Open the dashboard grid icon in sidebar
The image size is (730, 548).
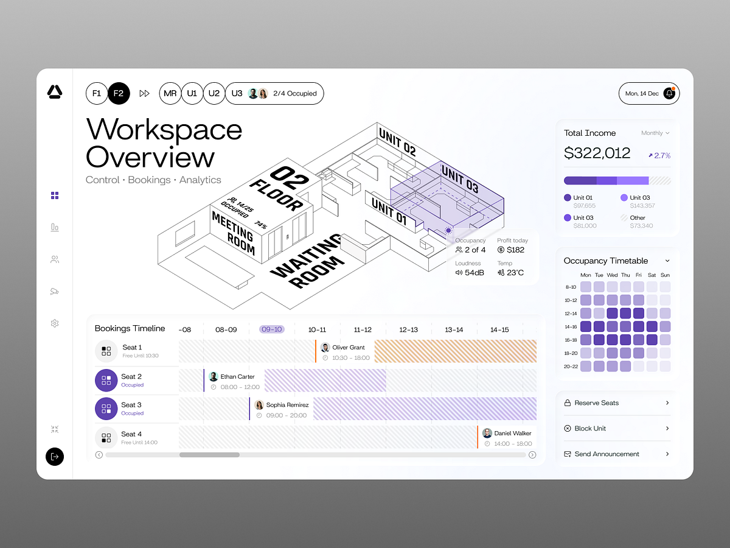coord(55,195)
